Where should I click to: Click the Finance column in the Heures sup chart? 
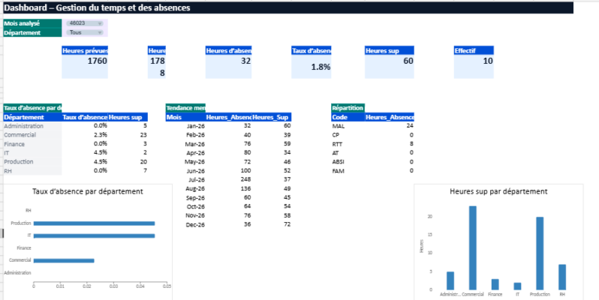point(495,284)
